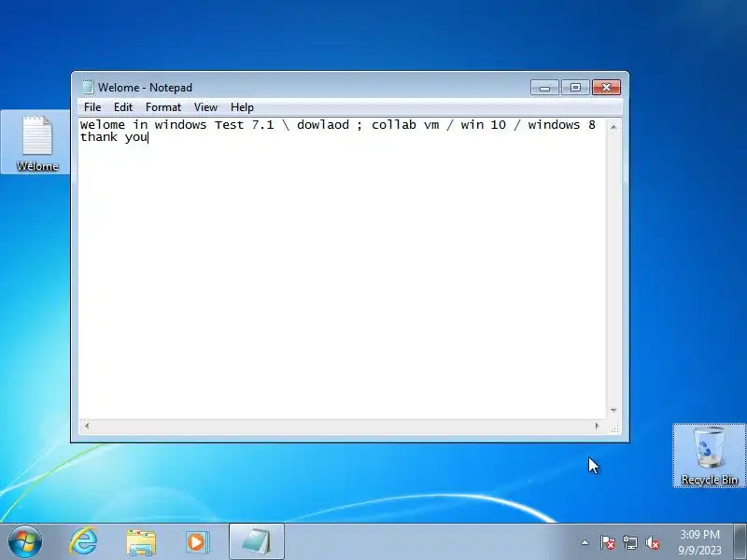Open the network status tray icon
Viewport: 747px width, 560px height.
(x=629, y=542)
